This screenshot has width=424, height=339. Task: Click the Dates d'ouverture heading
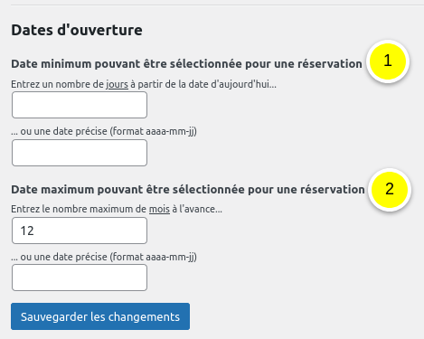tap(77, 30)
